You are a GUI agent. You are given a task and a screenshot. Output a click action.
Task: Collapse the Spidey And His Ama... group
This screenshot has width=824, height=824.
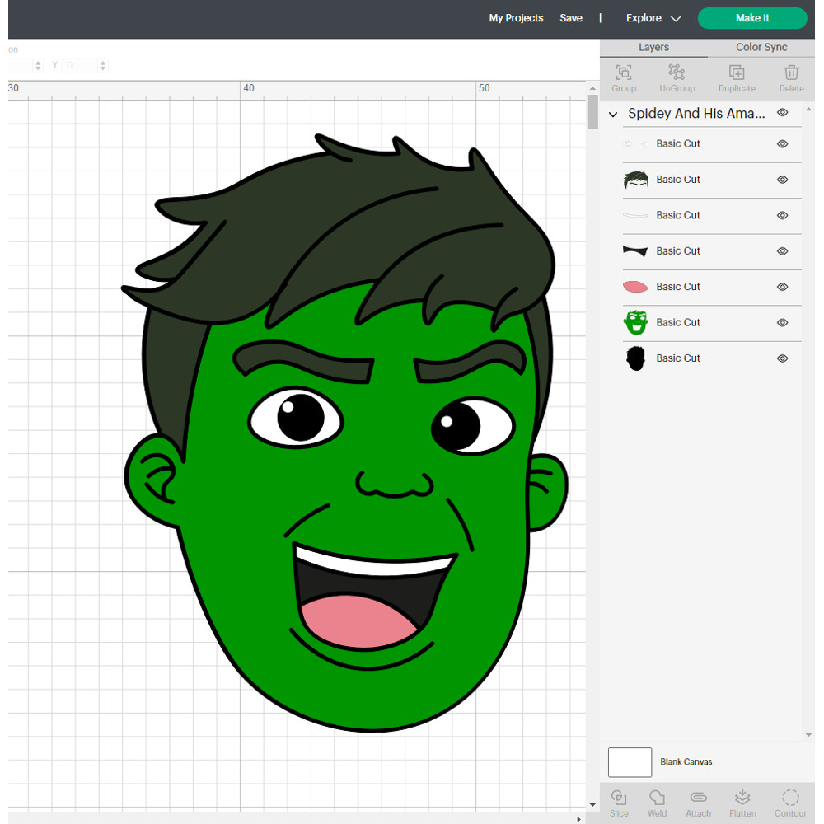613,115
